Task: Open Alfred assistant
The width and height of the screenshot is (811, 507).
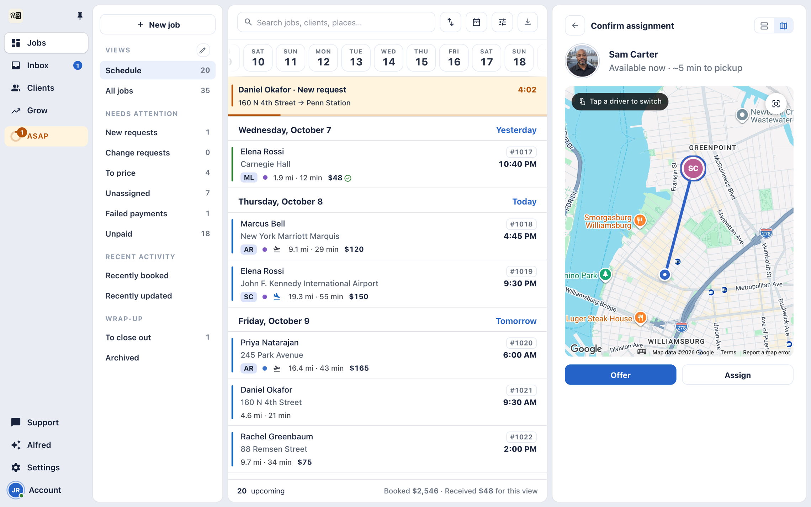Action: (46, 445)
